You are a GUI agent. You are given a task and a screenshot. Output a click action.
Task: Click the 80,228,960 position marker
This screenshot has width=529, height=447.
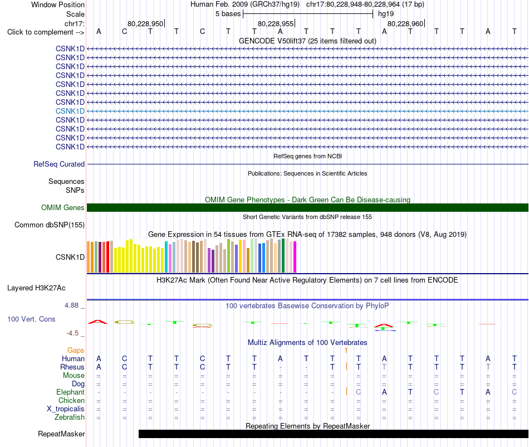pos(406,23)
